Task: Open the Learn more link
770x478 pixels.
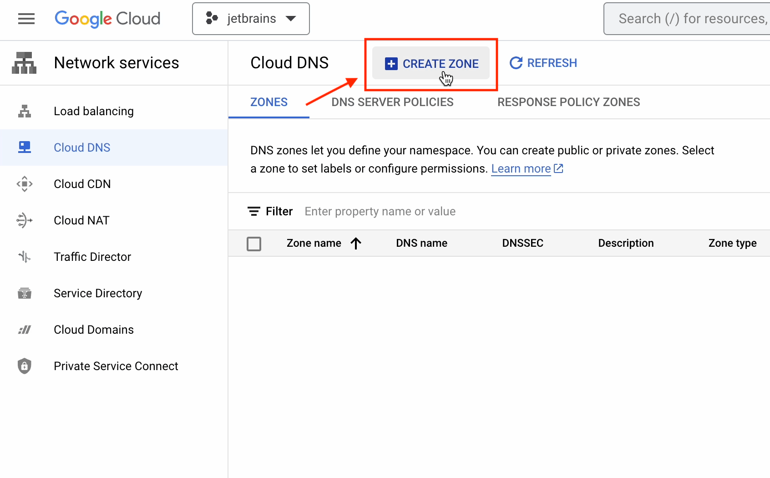Action: [x=521, y=169]
